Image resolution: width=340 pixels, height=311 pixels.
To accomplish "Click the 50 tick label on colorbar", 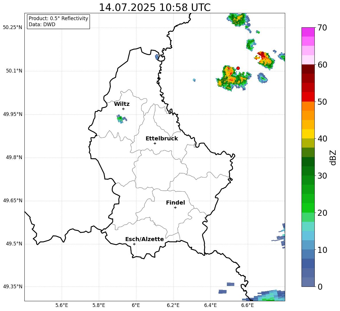I will [322, 102].
